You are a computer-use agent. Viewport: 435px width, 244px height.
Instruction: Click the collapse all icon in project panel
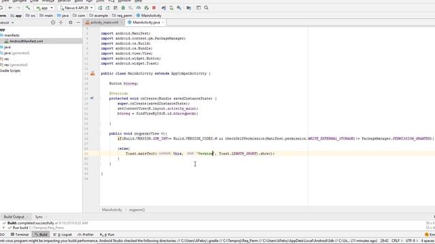pyautogui.click(x=60, y=22)
